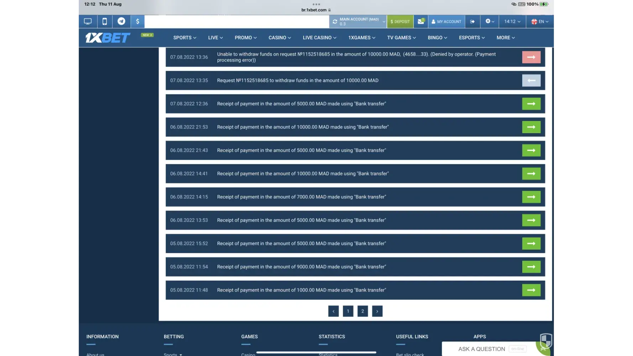
Task: Click the INFORMATION footer heading
Action: click(x=103, y=336)
